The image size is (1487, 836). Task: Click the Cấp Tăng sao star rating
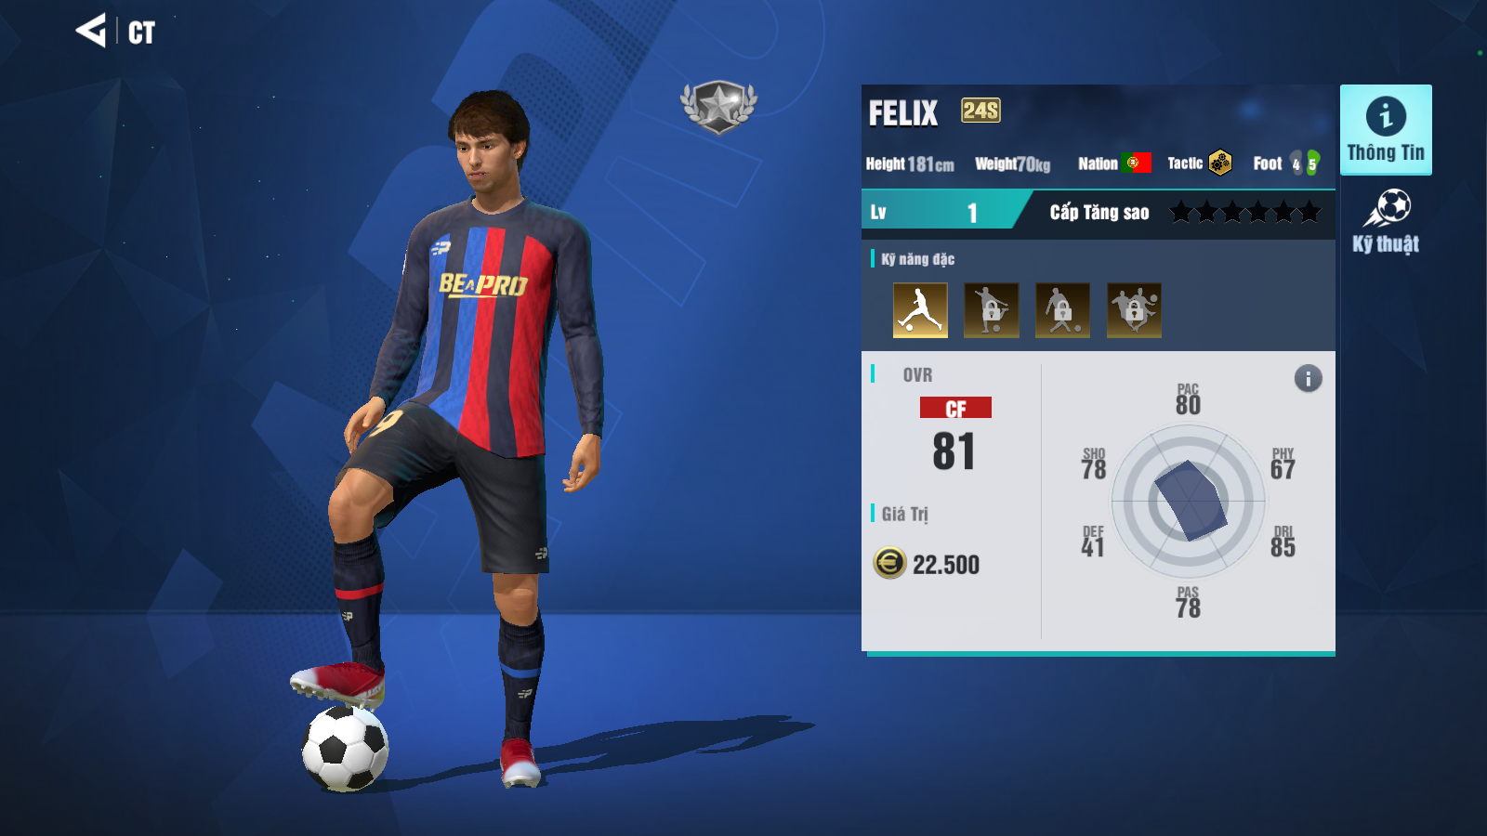[1244, 213]
